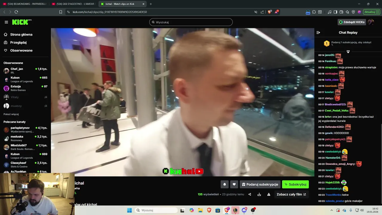Click szkoda_pradu username in chat
Screen dimensions: 382x215
(334, 201)
